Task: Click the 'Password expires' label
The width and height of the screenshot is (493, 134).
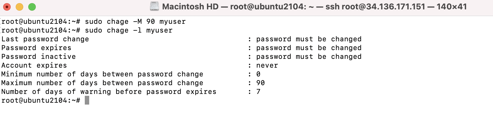Action: (x=36, y=48)
